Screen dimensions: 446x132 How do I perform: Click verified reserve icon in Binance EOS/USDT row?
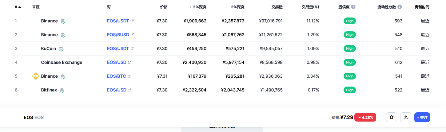point(63,21)
